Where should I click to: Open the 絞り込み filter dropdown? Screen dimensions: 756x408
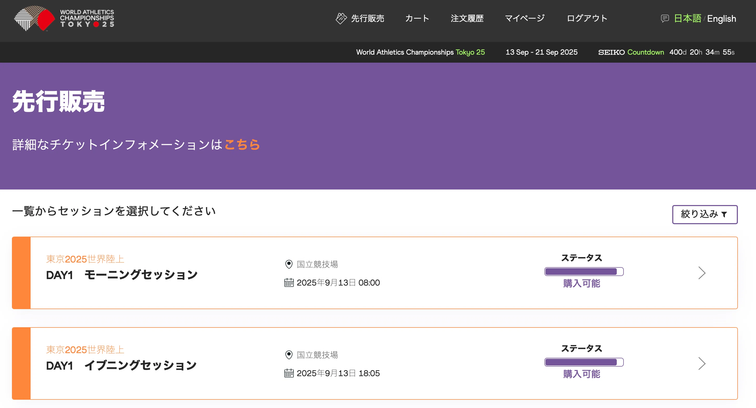(x=705, y=214)
